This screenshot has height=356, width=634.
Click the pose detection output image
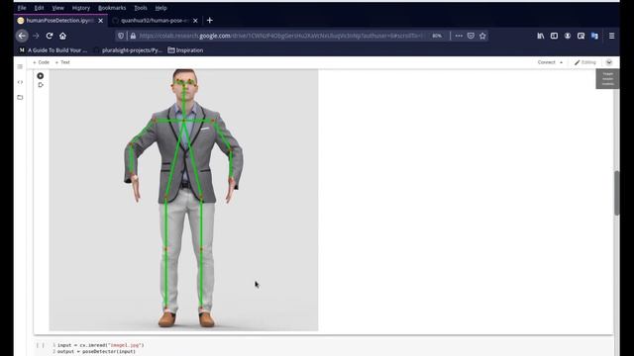tap(183, 200)
